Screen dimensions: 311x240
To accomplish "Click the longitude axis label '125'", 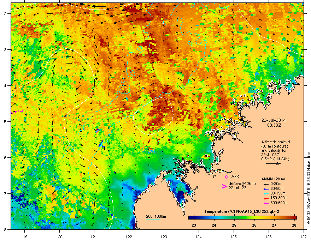I will click(x=234, y=236).
